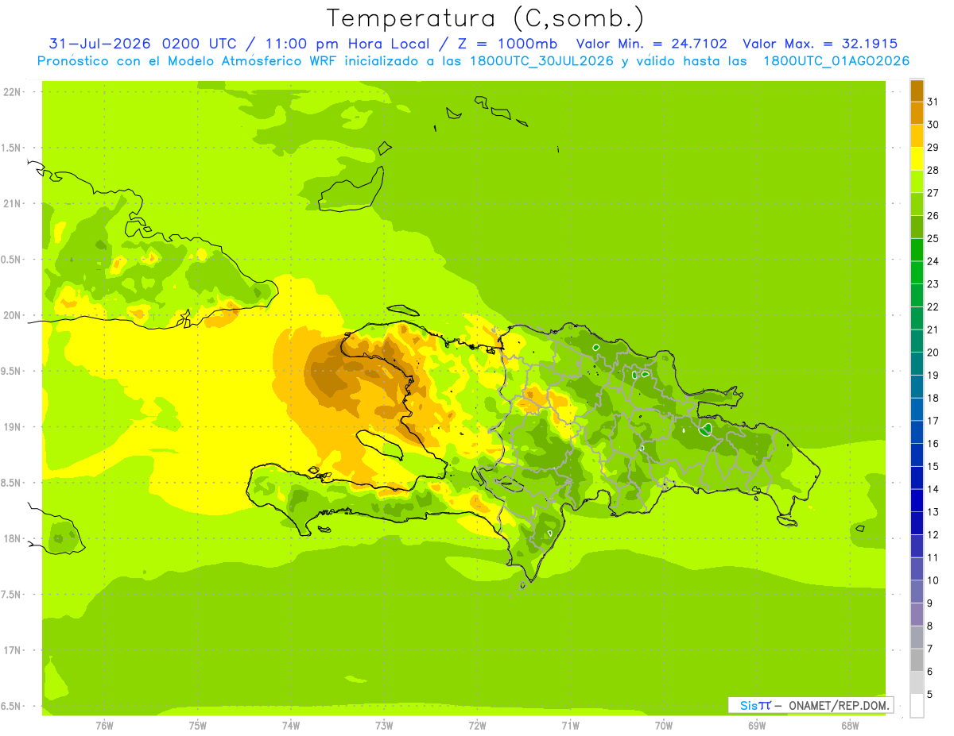Image resolution: width=954 pixels, height=736 pixels.
Task: Click the gray swatch between 6 and 7
Action: pyautogui.click(x=917, y=660)
